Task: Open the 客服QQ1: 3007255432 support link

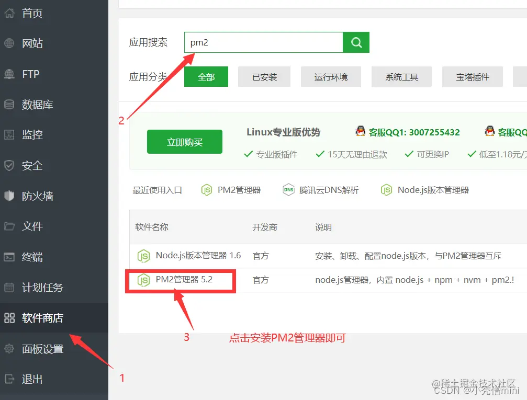Action: pos(413,132)
